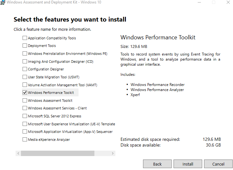Cancel the installation wizard
This screenshot has height=170, width=233.
[x=218, y=164]
